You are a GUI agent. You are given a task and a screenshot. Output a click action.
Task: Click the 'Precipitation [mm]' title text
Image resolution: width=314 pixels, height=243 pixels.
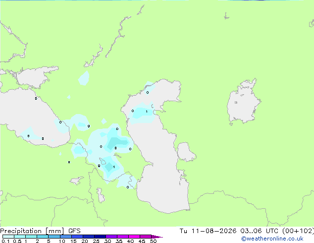(32, 231)
